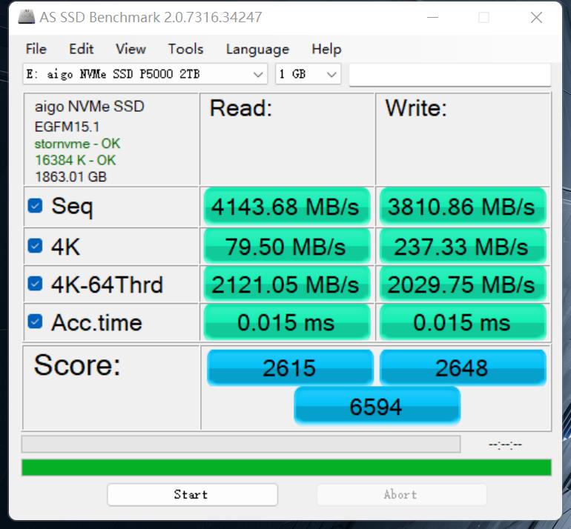Click the 1863.01 GB capacity text
This screenshot has width=571, height=529.
point(70,177)
